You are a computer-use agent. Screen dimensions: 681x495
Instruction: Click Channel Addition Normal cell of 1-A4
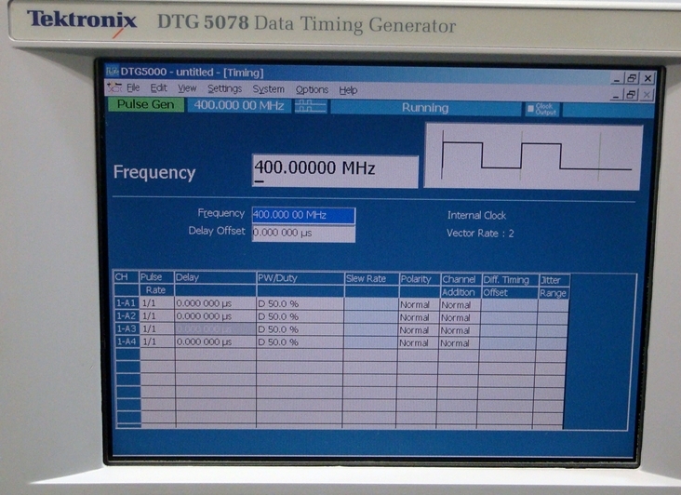(459, 343)
